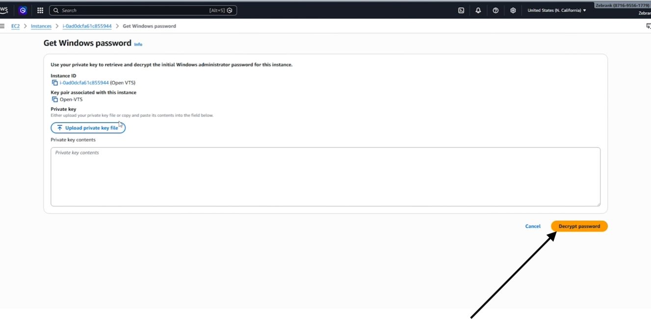The width and height of the screenshot is (651, 319).
Task: Launch CloudShell from the top bar
Action: [x=461, y=10]
